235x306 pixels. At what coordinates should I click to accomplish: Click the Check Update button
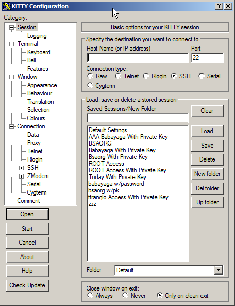(27, 285)
